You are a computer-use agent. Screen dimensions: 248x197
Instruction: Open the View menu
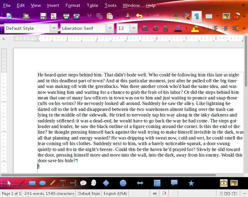36,5
